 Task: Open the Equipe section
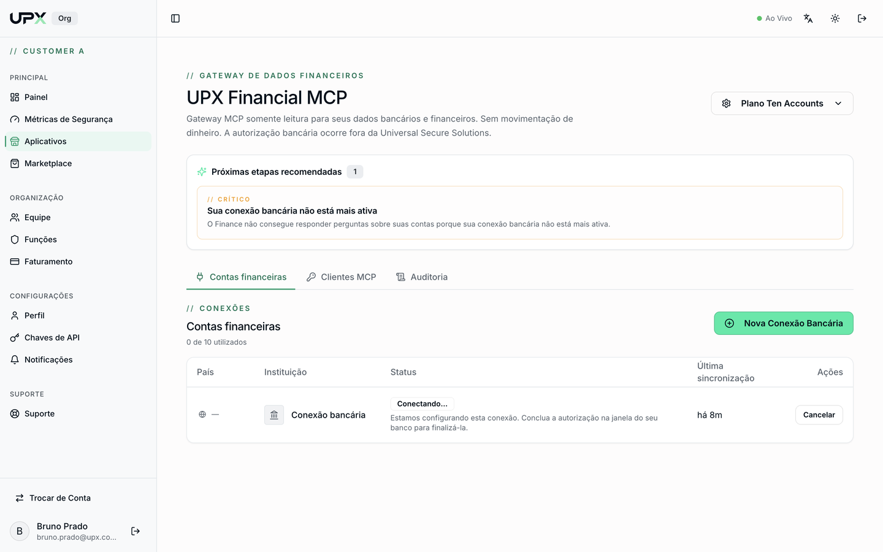78,217
